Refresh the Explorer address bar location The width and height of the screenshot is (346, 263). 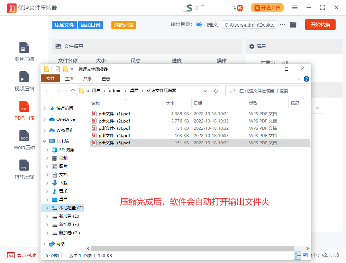216,91
